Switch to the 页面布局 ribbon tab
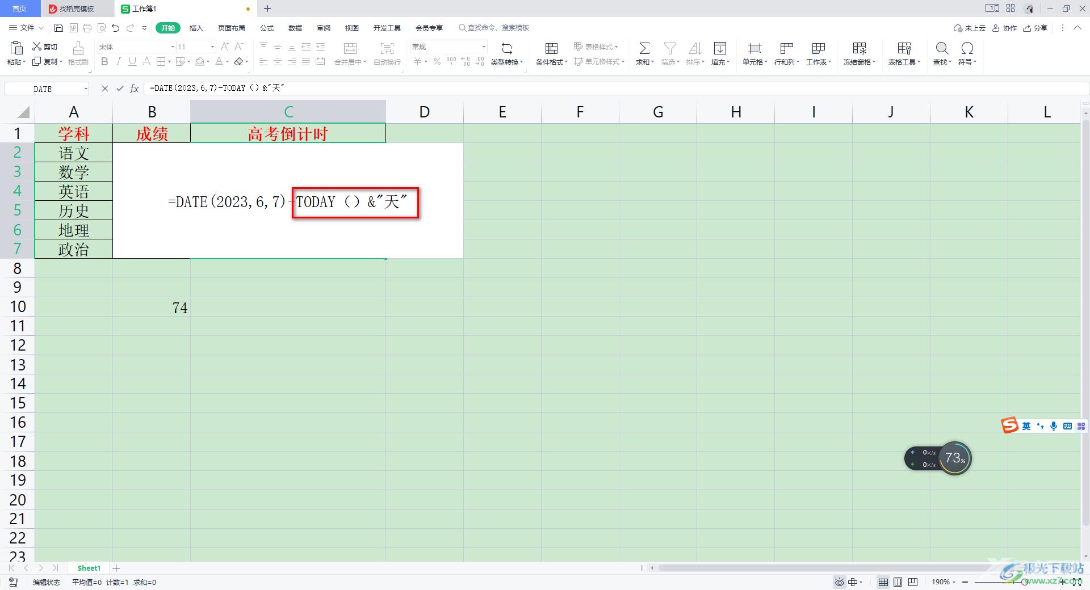Screen dimensions: 1090x590 [x=231, y=28]
